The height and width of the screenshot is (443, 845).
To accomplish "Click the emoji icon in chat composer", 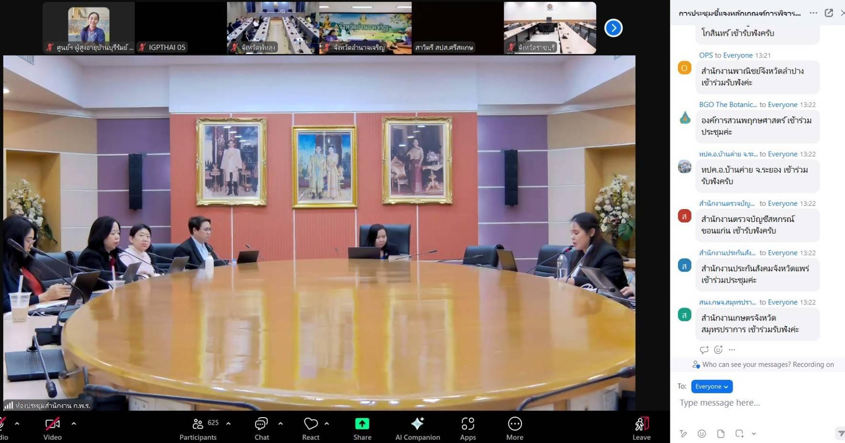I will point(701,433).
